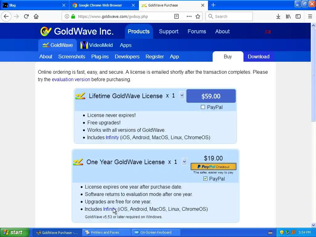This screenshot has width=316, height=237.
Task: Open a new browser tab
Action: [x=213, y=5]
